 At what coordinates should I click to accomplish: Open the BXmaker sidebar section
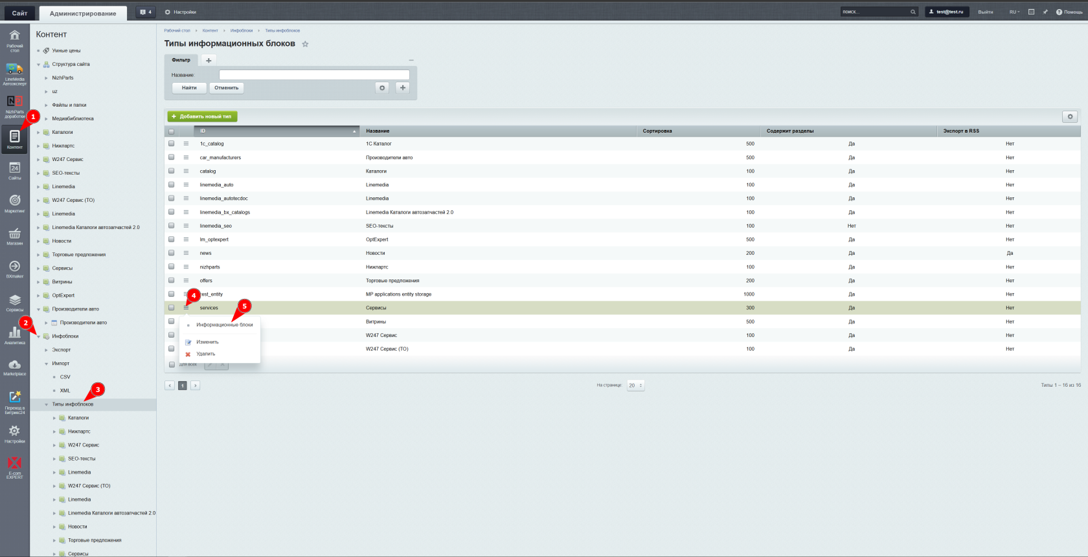[x=15, y=270]
